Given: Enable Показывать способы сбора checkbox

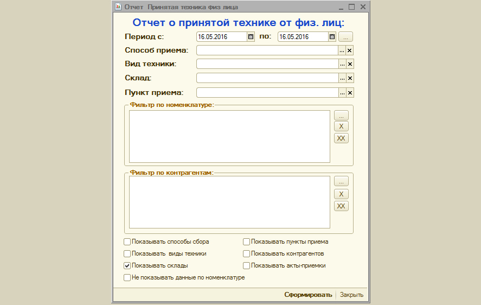Looking at the screenshot, I should [127, 242].
